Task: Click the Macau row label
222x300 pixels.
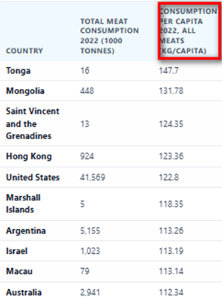Action: coord(19,271)
